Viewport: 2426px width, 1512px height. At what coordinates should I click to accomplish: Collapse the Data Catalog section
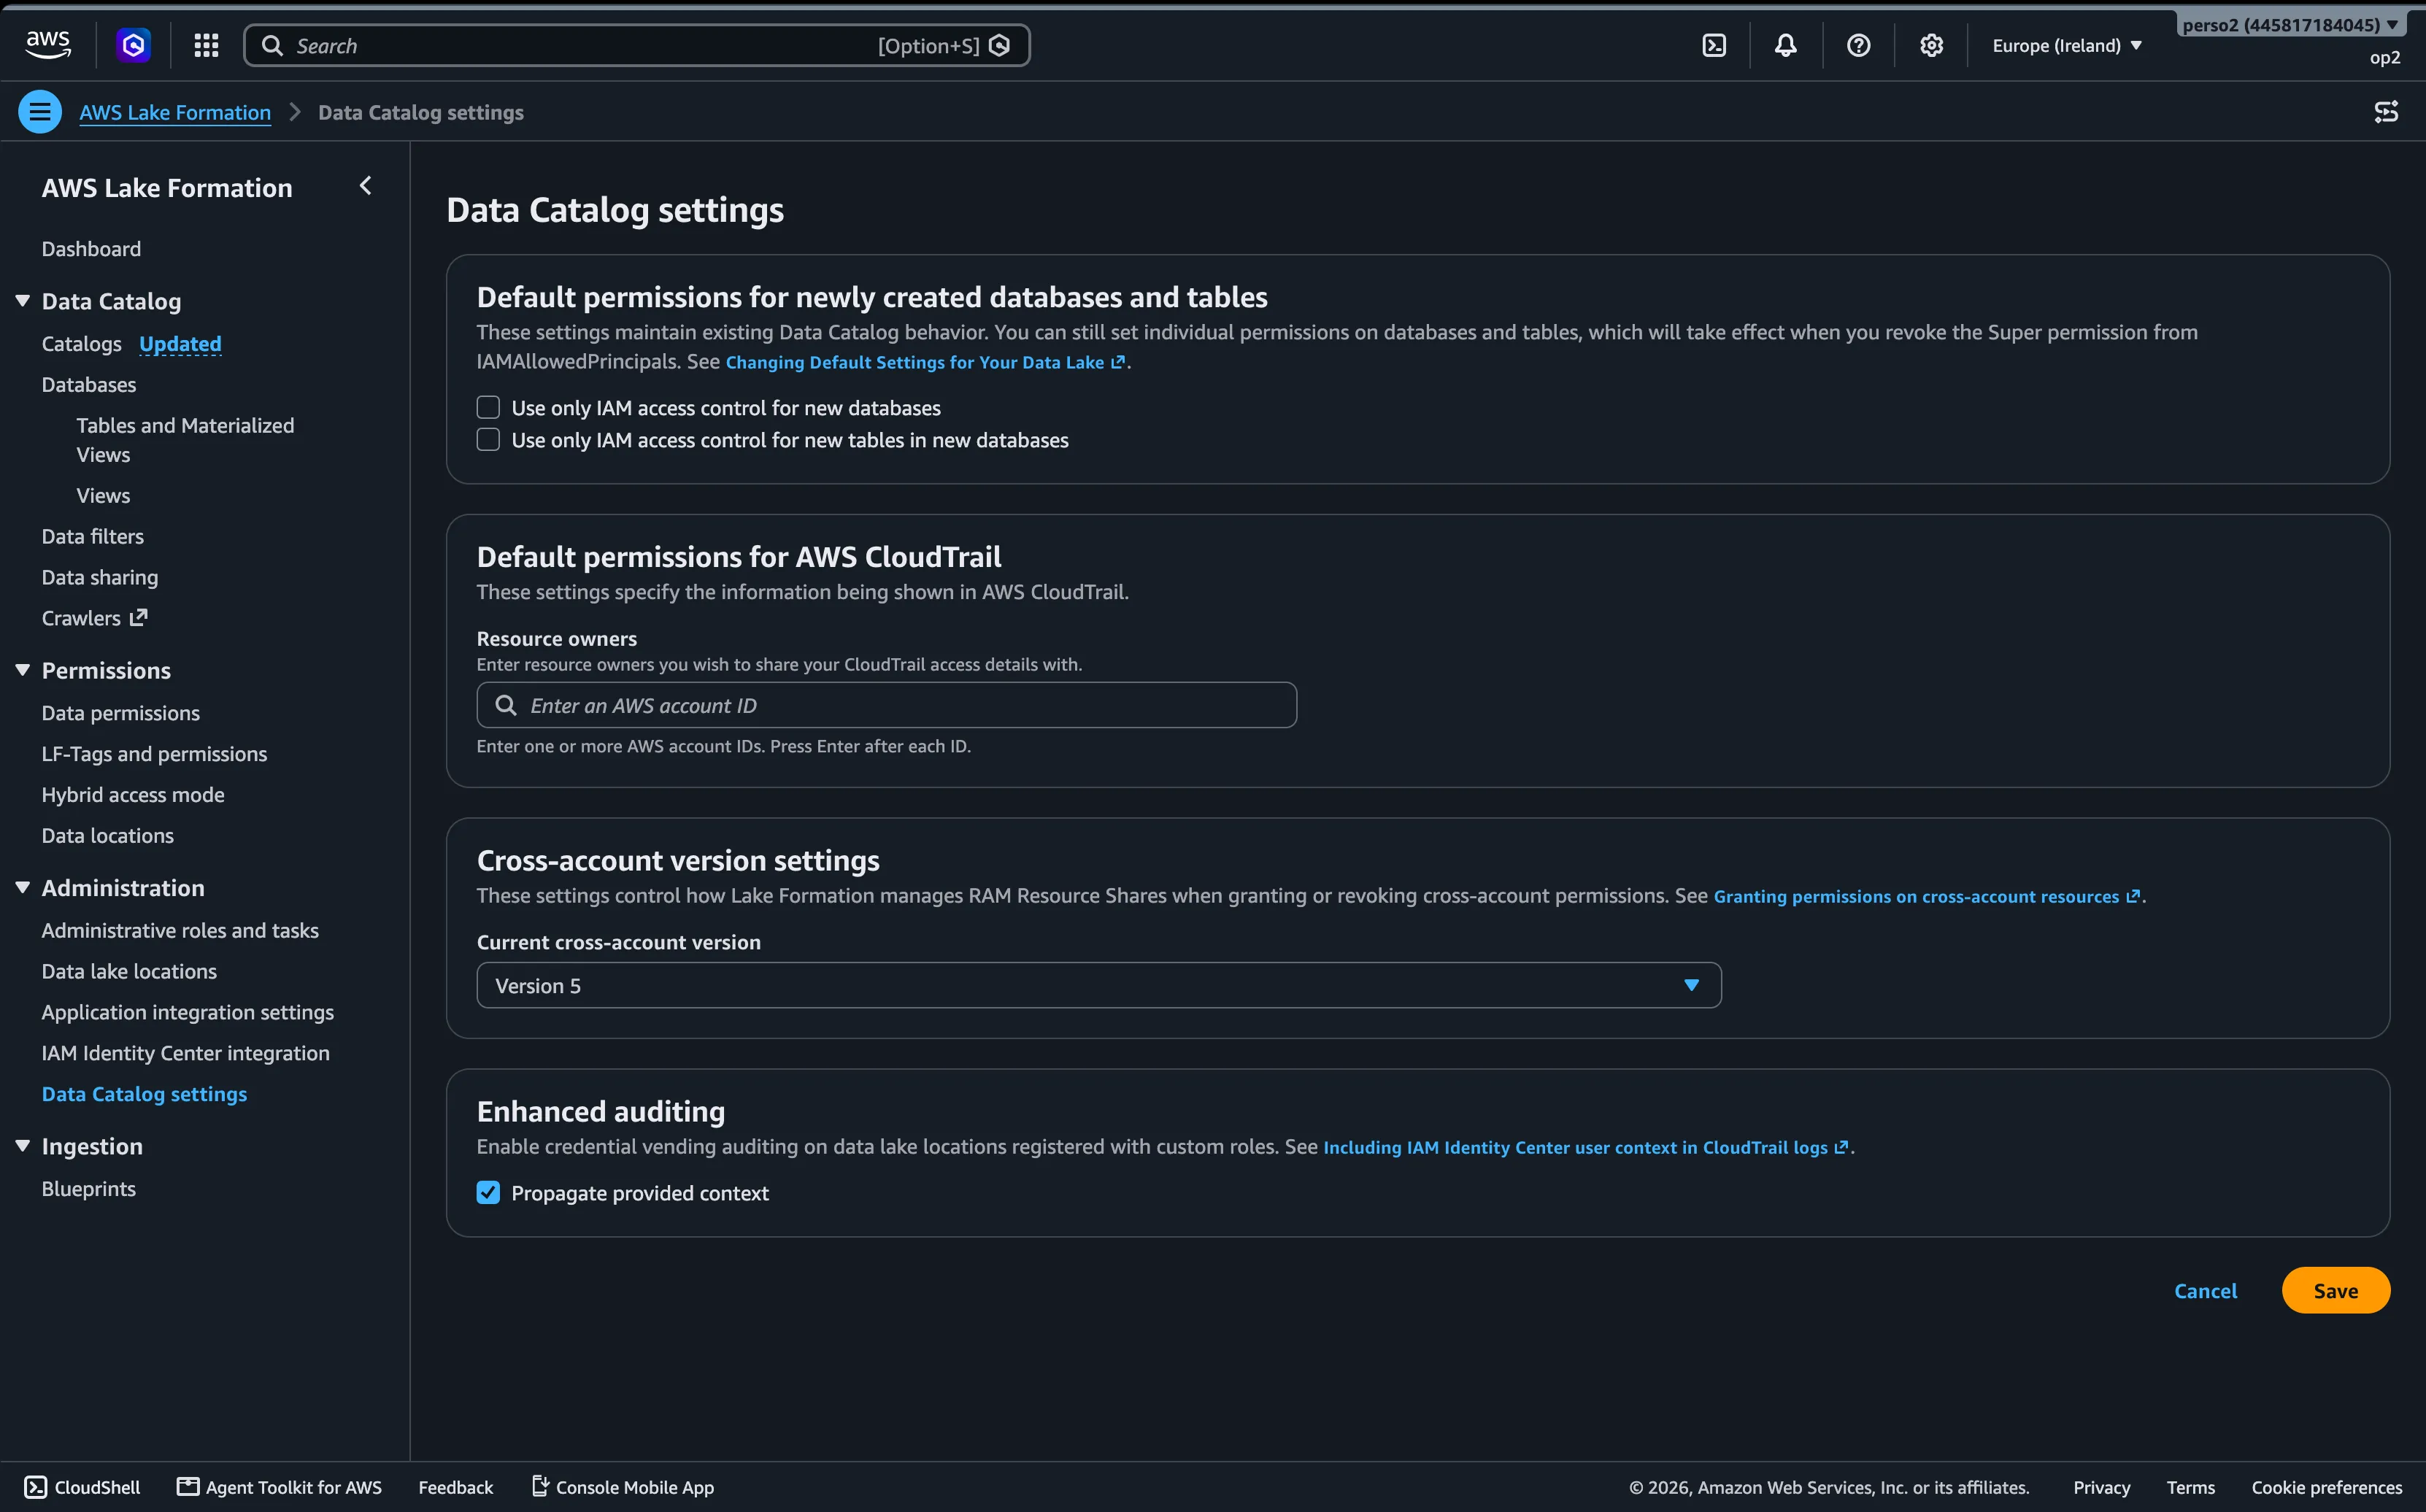tap(23, 301)
